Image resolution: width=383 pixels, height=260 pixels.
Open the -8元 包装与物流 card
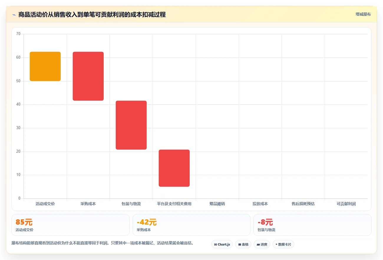312,225
